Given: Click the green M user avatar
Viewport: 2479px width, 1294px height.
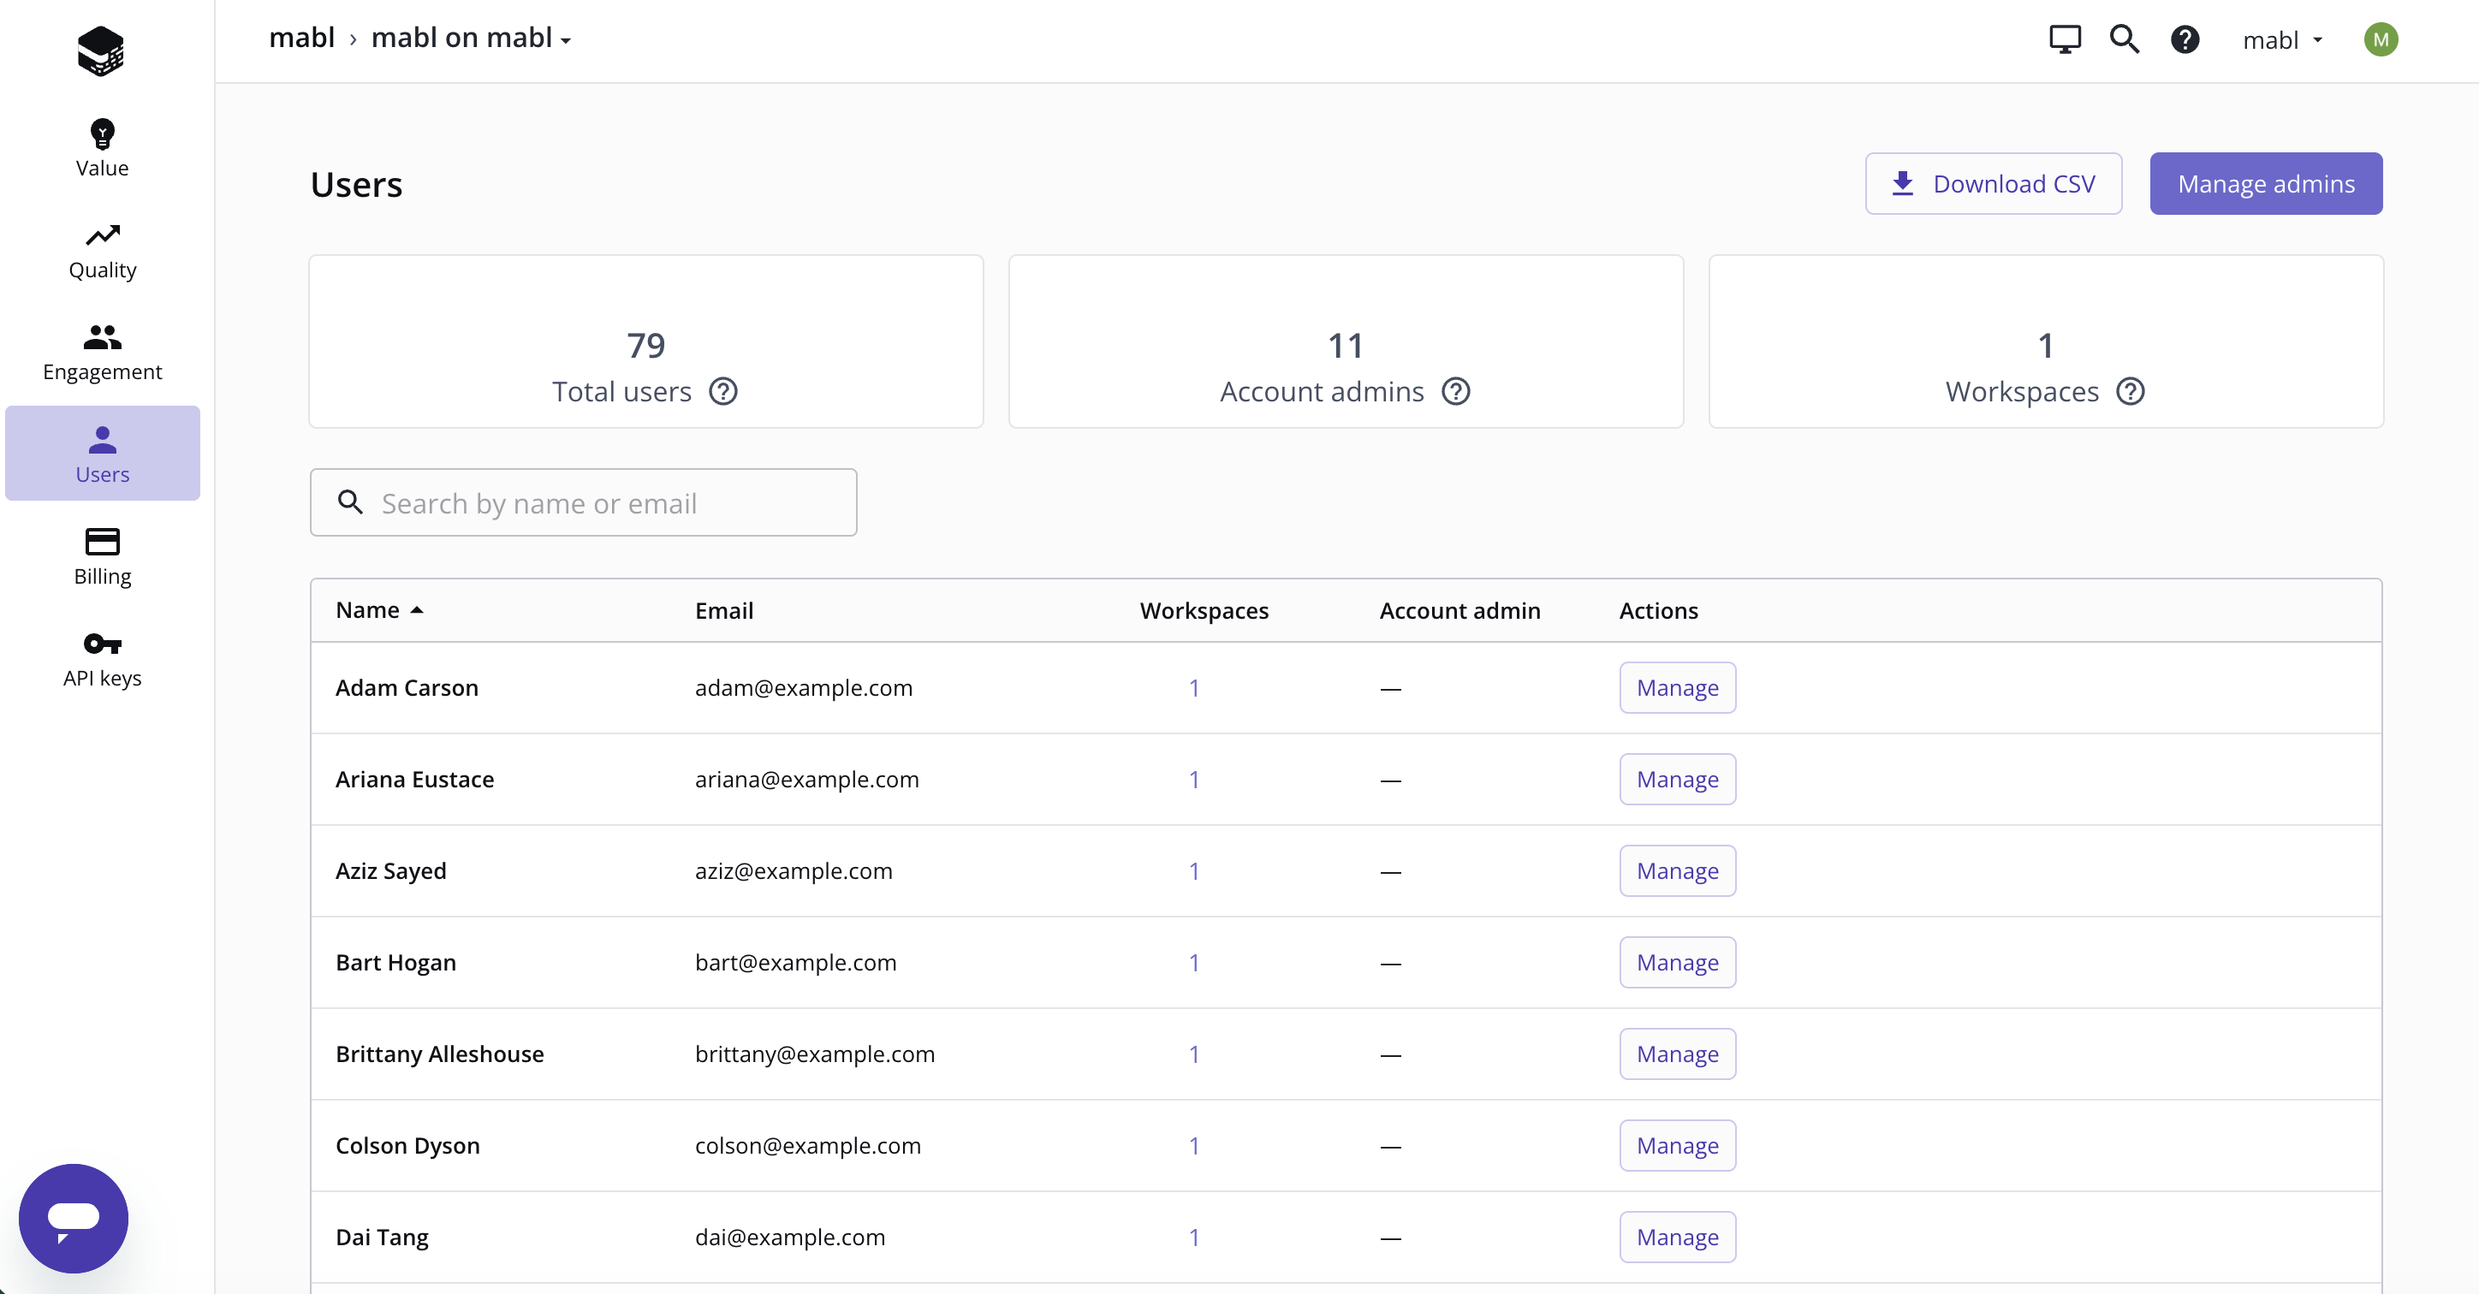Looking at the screenshot, I should click(x=2380, y=39).
